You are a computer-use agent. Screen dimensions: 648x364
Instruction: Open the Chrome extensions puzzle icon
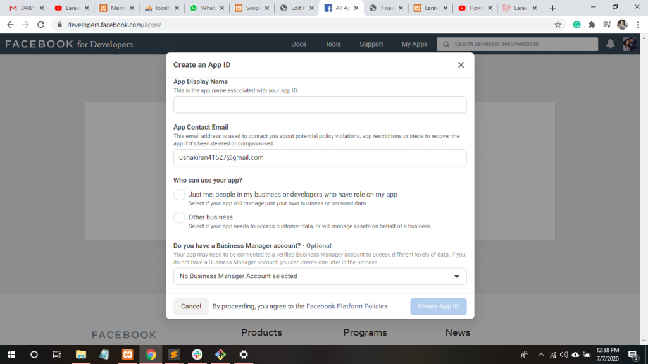[x=592, y=25]
